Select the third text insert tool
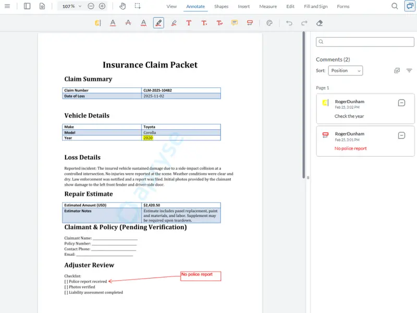417x313 pixels. pyautogui.click(x=219, y=23)
